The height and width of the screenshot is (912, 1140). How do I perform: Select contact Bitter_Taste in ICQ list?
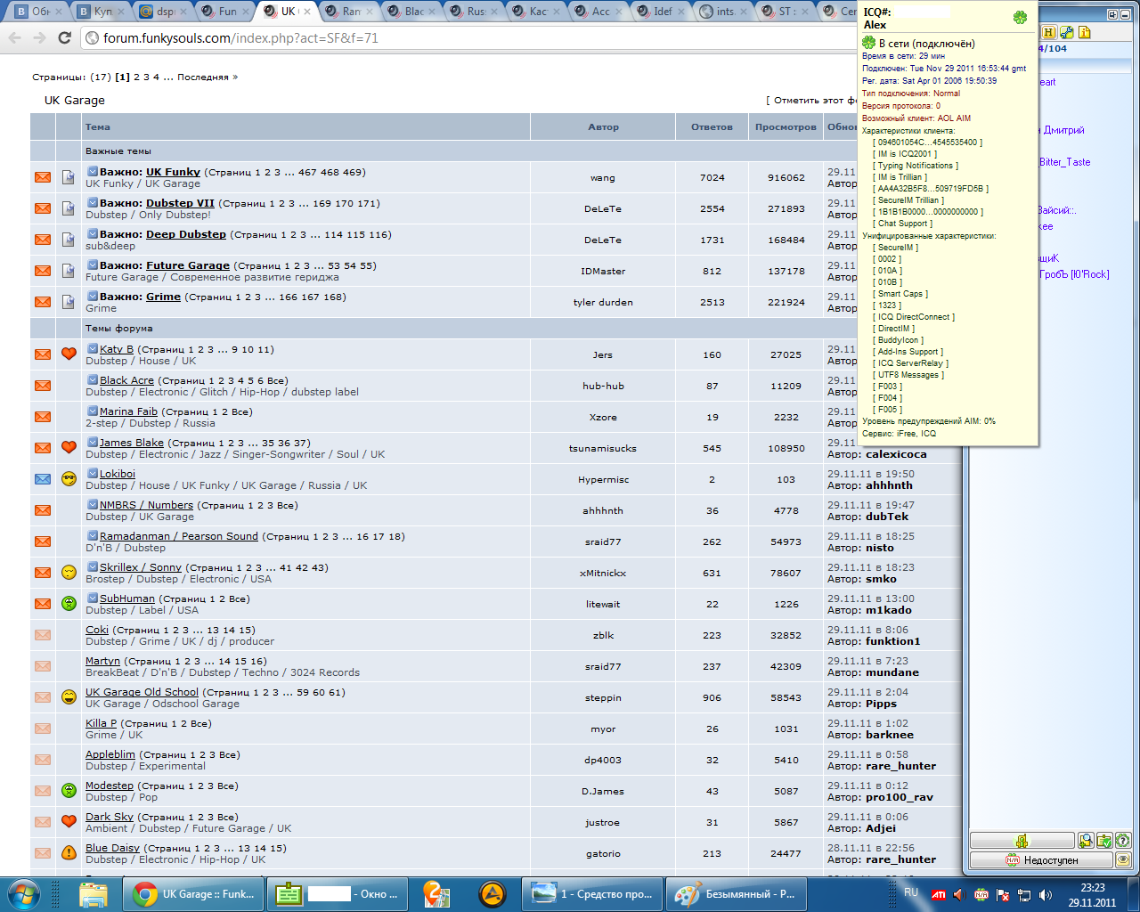(x=1064, y=162)
